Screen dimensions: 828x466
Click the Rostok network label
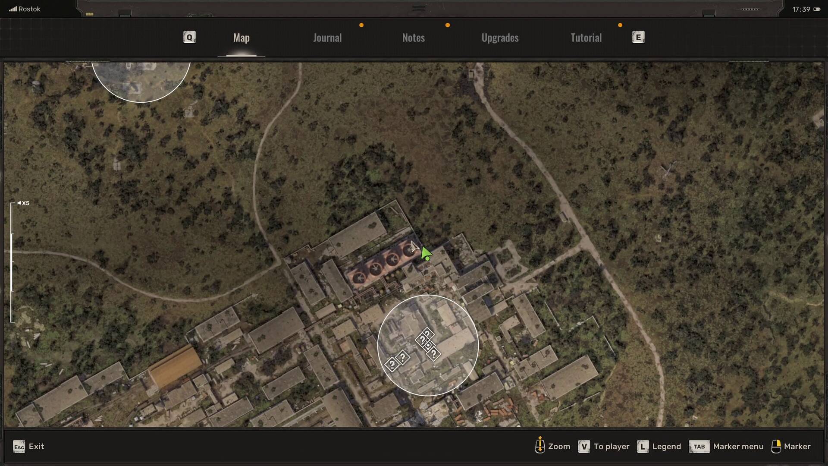click(x=29, y=9)
